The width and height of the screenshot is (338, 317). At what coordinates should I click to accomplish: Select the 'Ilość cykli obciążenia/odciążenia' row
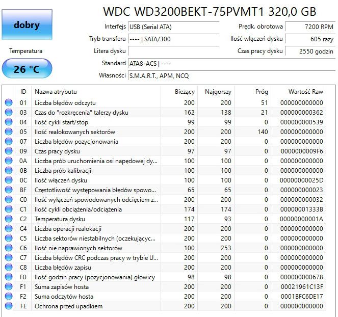point(164,209)
